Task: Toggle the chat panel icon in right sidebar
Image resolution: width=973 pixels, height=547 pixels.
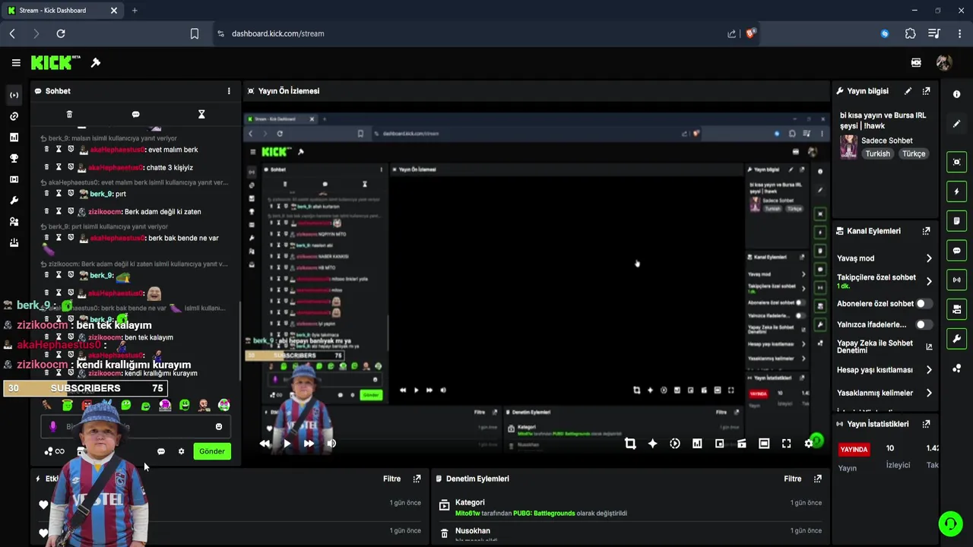Action: pos(956,251)
